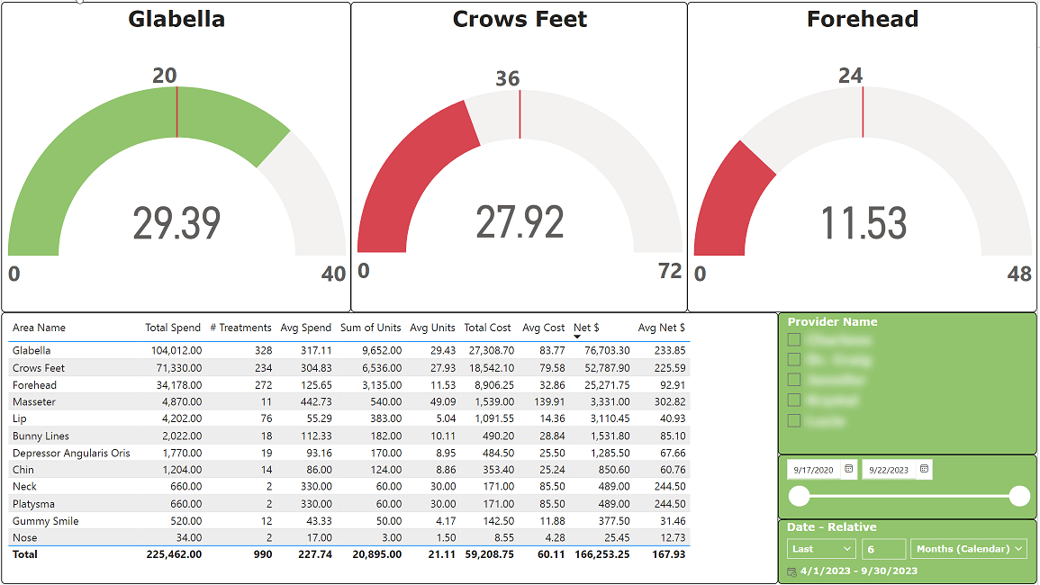Screen dimensions: 1040x585
Task: Click the relative date number field showing 6
Action: coord(882,549)
